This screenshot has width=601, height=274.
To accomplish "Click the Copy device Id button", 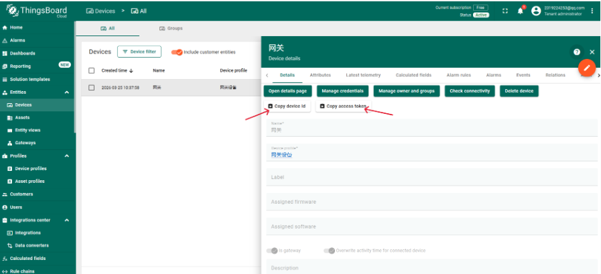I will tap(287, 106).
